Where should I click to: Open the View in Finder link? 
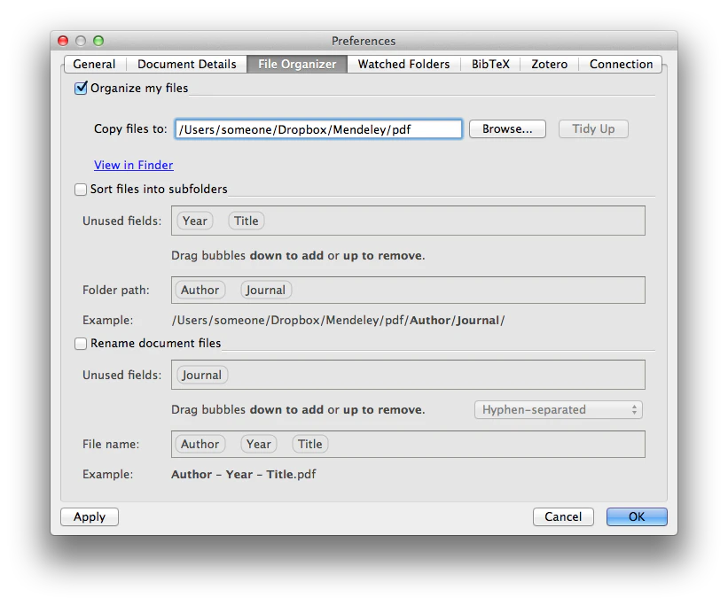click(134, 165)
